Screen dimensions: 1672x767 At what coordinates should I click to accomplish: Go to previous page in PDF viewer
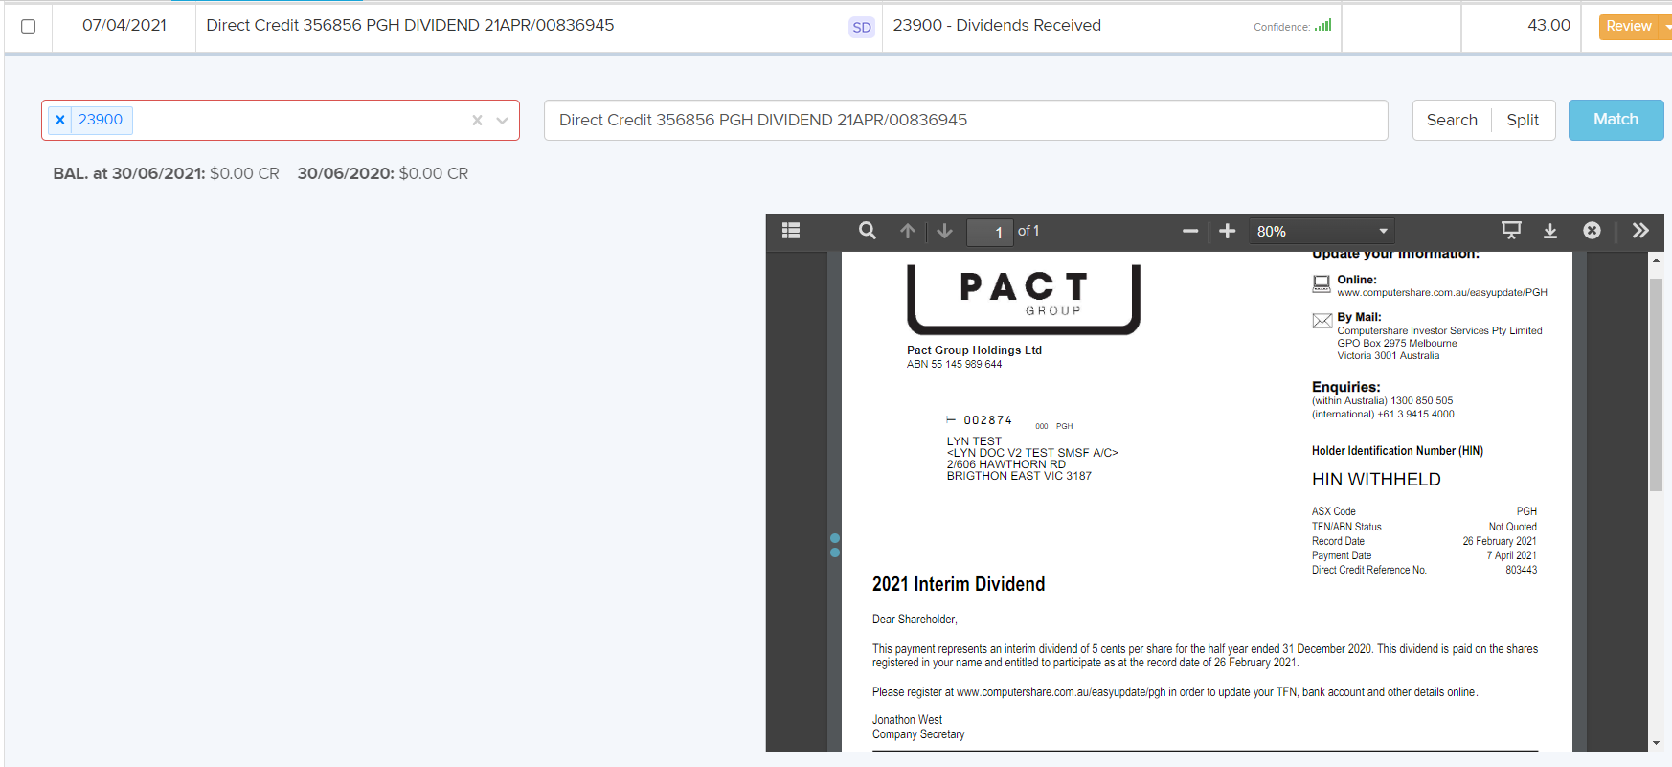point(908,231)
